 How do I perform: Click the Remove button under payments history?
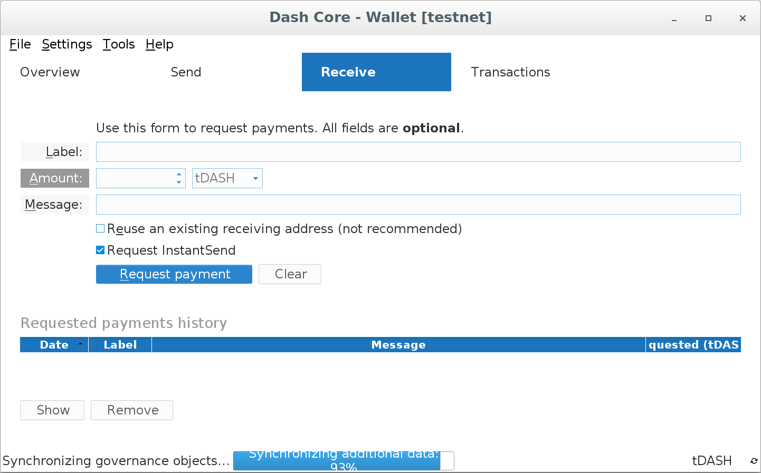click(x=132, y=410)
